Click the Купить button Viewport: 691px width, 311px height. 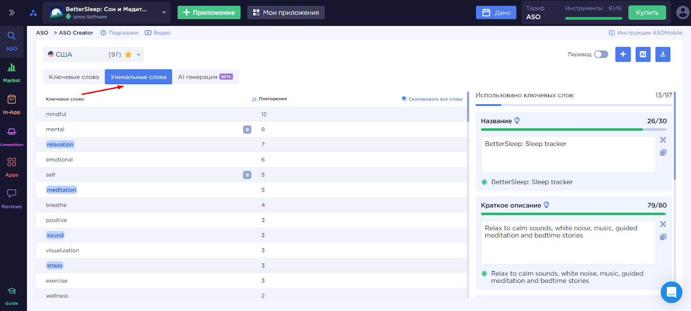[647, 13]
